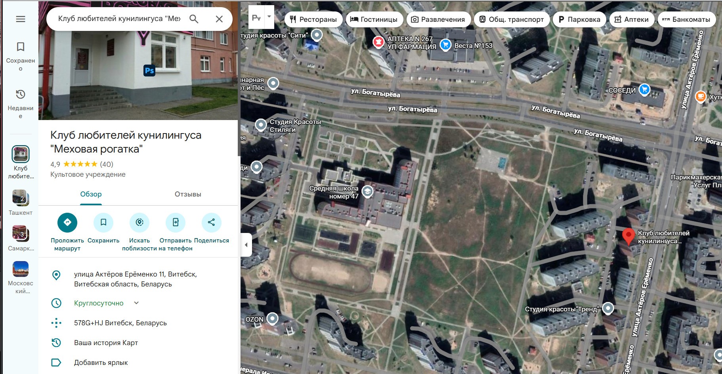This screenshot has height=374, width=722.
Task: Open the Недавние recent history
Action: 21,104
